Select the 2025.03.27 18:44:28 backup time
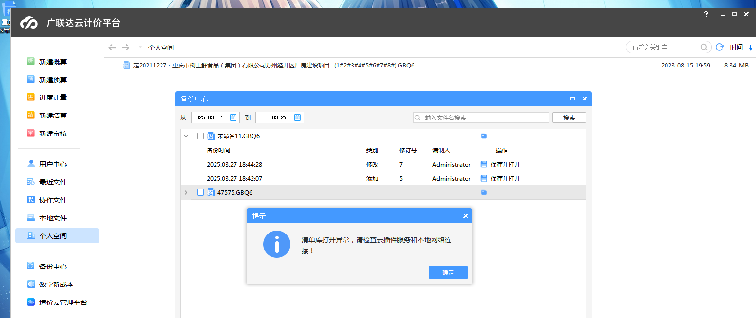Screen dimensions: 756x318 pyautogui.click(x=234, y=164)
